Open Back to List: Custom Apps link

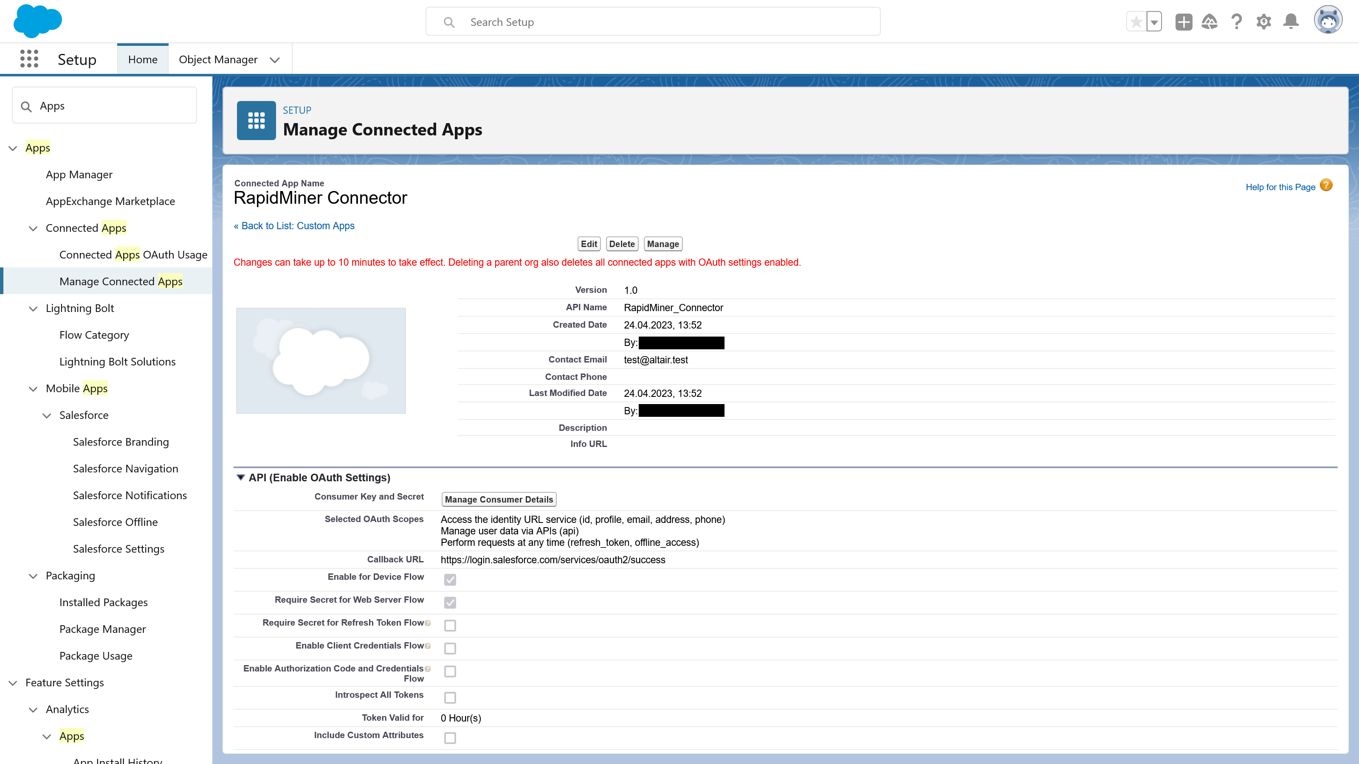tap(294, 226)
